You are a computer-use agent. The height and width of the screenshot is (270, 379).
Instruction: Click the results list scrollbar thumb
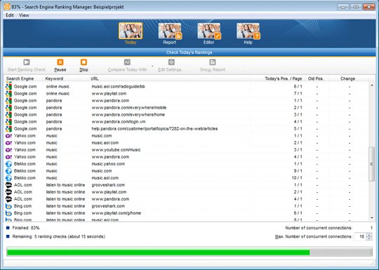pyautogui.click(x=372, y=164)
